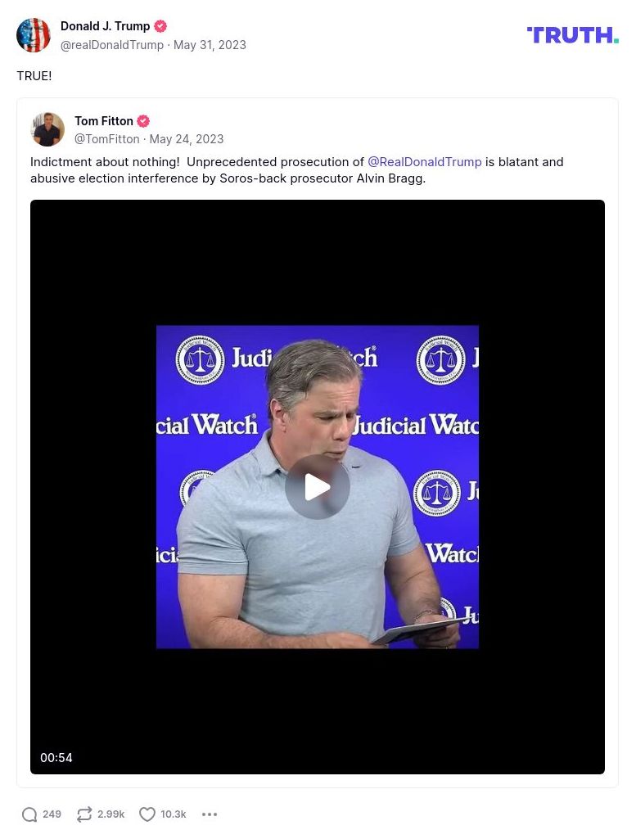
Task: Click the Tom Fitton display name
Action: [104, 121]
